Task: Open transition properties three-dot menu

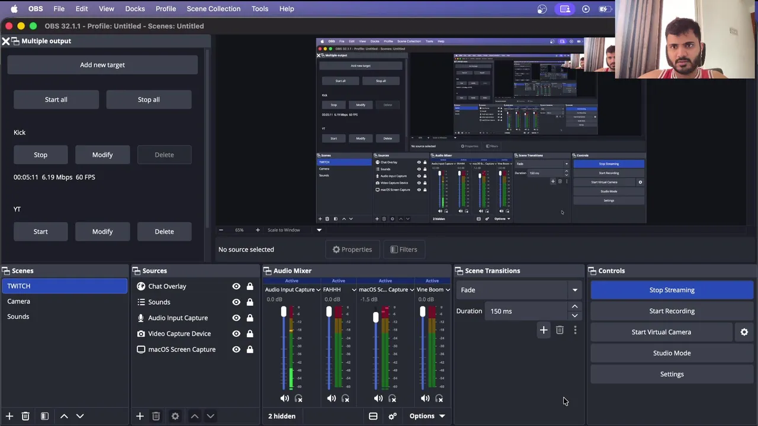Action: [575, 330]
